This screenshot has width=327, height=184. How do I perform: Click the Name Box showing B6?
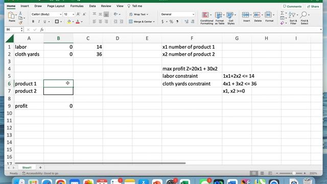(12, 30)
